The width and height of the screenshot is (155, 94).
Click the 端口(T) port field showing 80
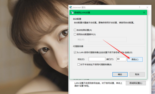pyautogui.click(x=121, y=59)
